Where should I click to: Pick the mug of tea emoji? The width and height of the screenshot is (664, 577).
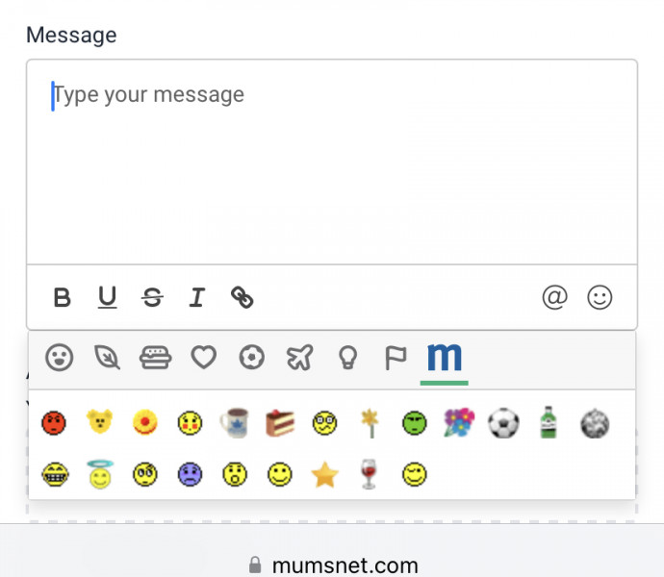pyautogui.click(x=234, y=423)
